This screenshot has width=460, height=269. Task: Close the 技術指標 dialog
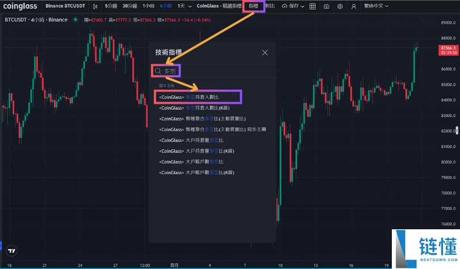point(265,53)
